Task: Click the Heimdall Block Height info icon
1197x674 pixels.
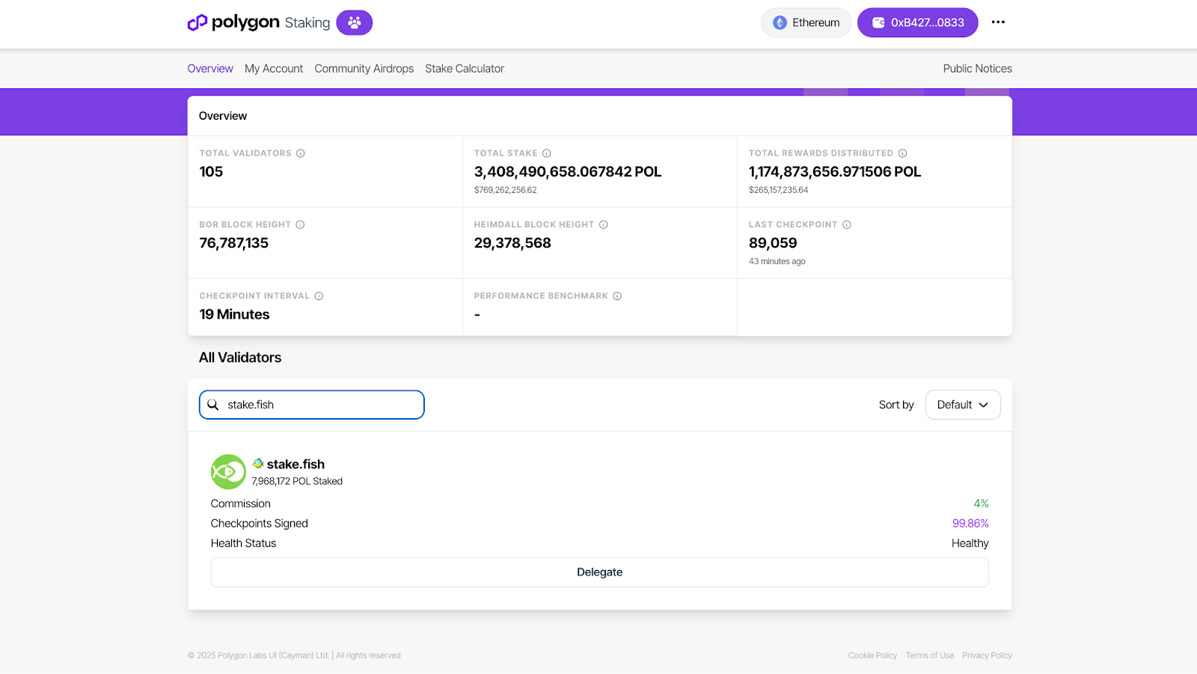Action: pos(604,224)
